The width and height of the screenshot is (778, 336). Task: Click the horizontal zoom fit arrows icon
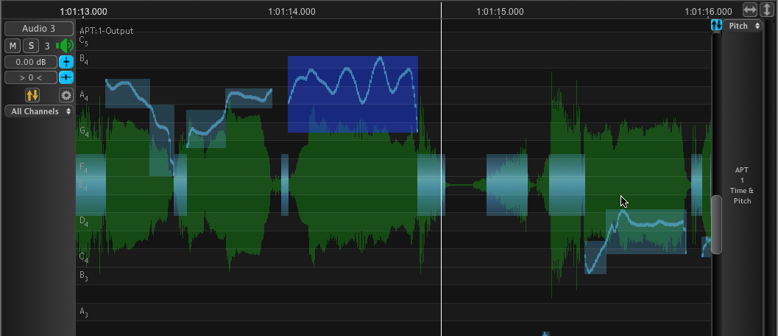[x=750, y=10]
